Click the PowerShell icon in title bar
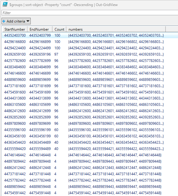 click(x=5, y=5)
